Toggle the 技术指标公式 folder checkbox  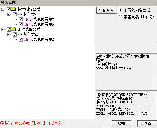coord(9,9)
